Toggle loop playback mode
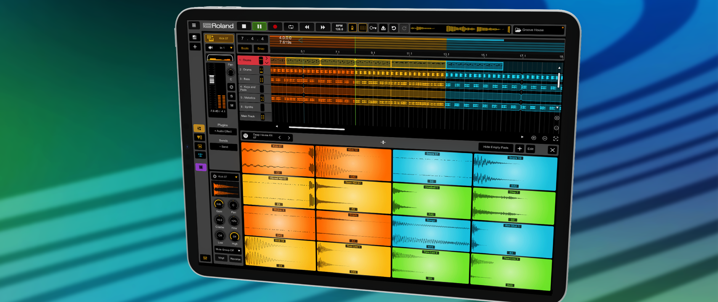Screen dimensions: 718x302 pos(291,27)
